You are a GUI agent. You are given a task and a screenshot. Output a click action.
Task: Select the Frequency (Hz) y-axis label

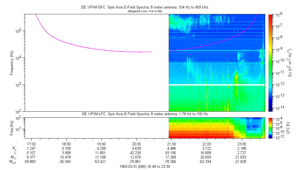pos(12,63)
